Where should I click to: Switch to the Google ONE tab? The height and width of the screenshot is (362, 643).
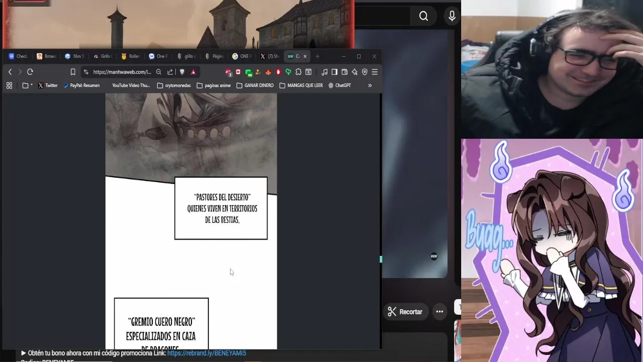[242, 56]
